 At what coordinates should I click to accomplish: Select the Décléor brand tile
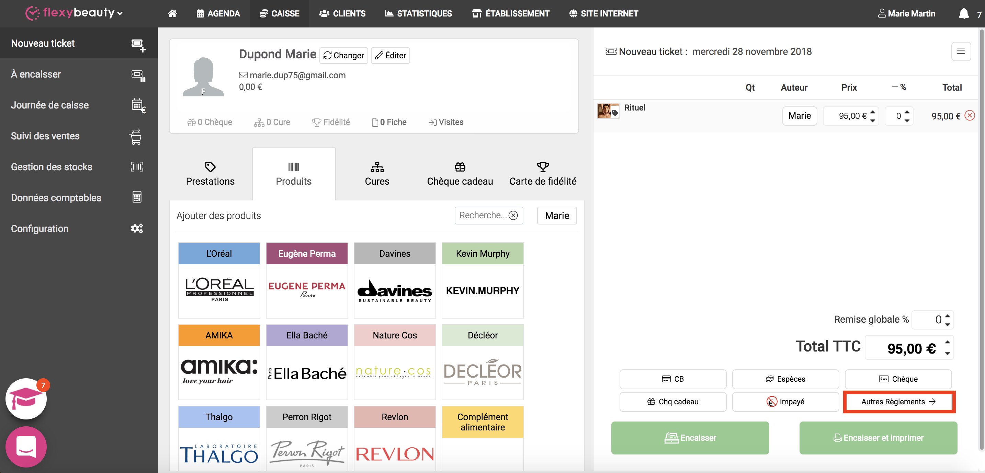click(x=483, y=362)
